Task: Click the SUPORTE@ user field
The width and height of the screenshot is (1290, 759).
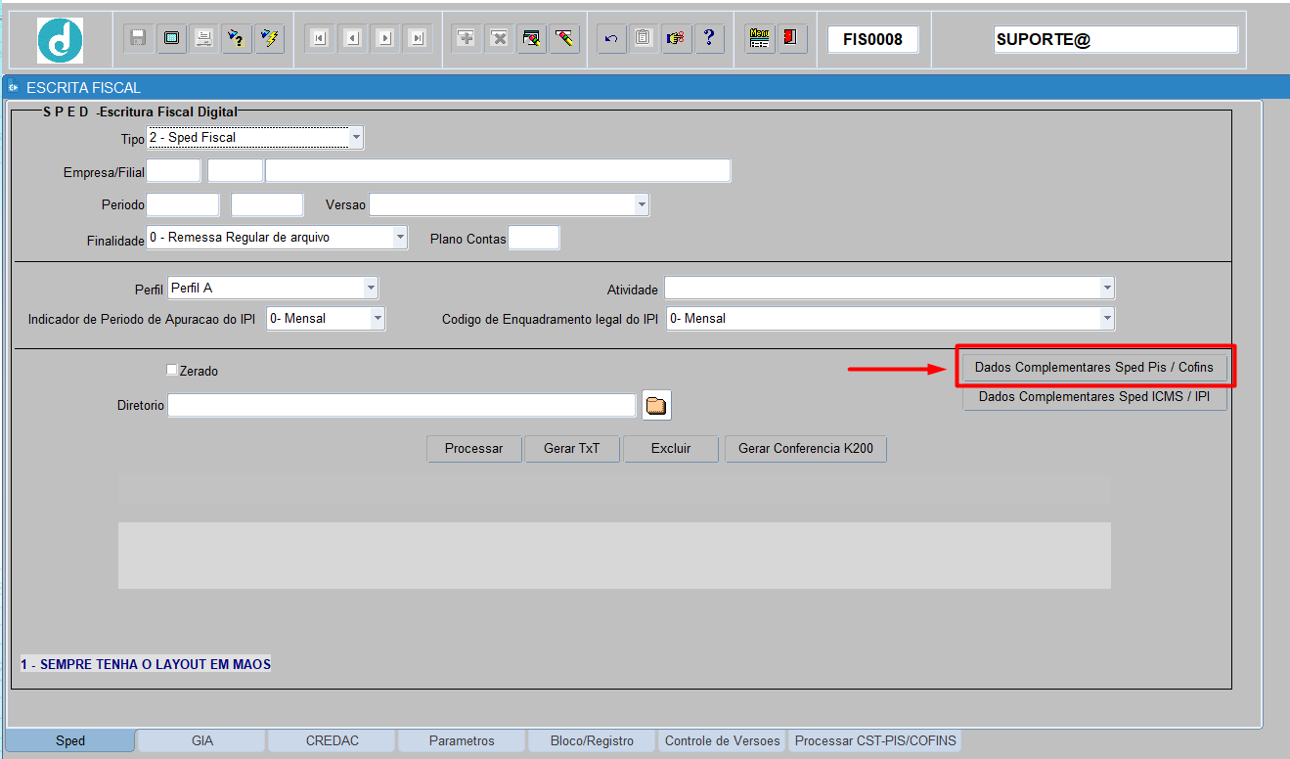Action: tap(1116, 39)
